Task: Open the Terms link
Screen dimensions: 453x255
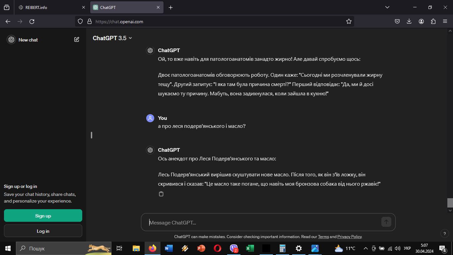Action: (x=323, y=237)
